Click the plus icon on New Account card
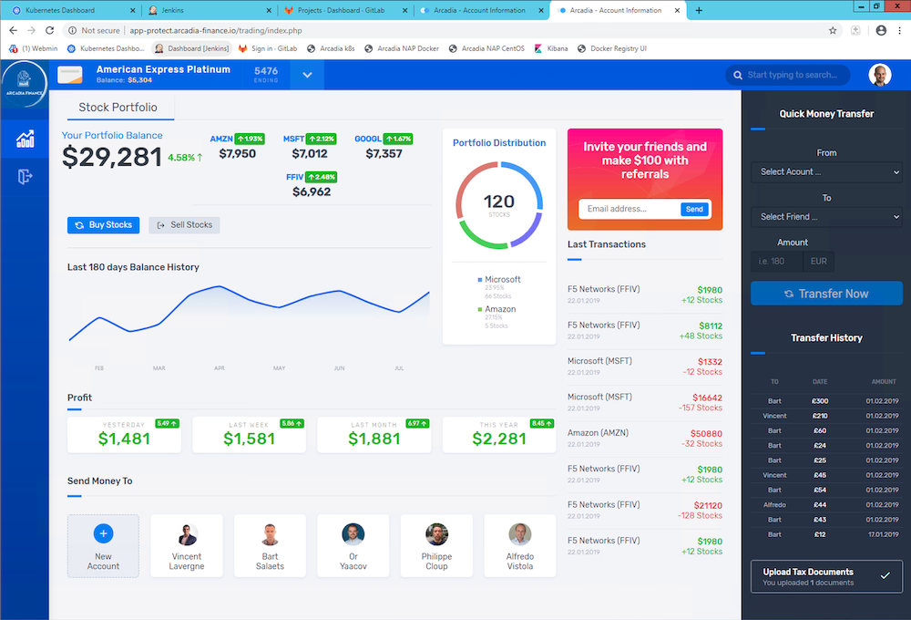The width and height of the screenshot is (911, 620). click(104, 533)
